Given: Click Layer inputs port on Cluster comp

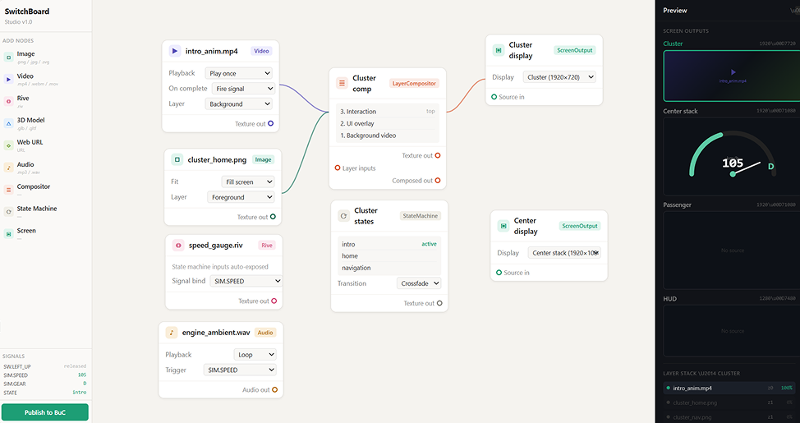Looking at the screenshot, I should 338,168.
